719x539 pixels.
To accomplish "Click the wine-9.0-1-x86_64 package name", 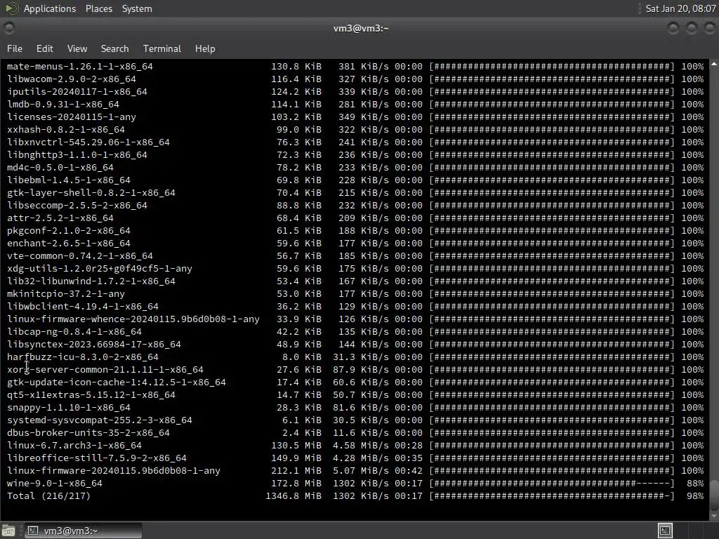I will pos(55,484).
